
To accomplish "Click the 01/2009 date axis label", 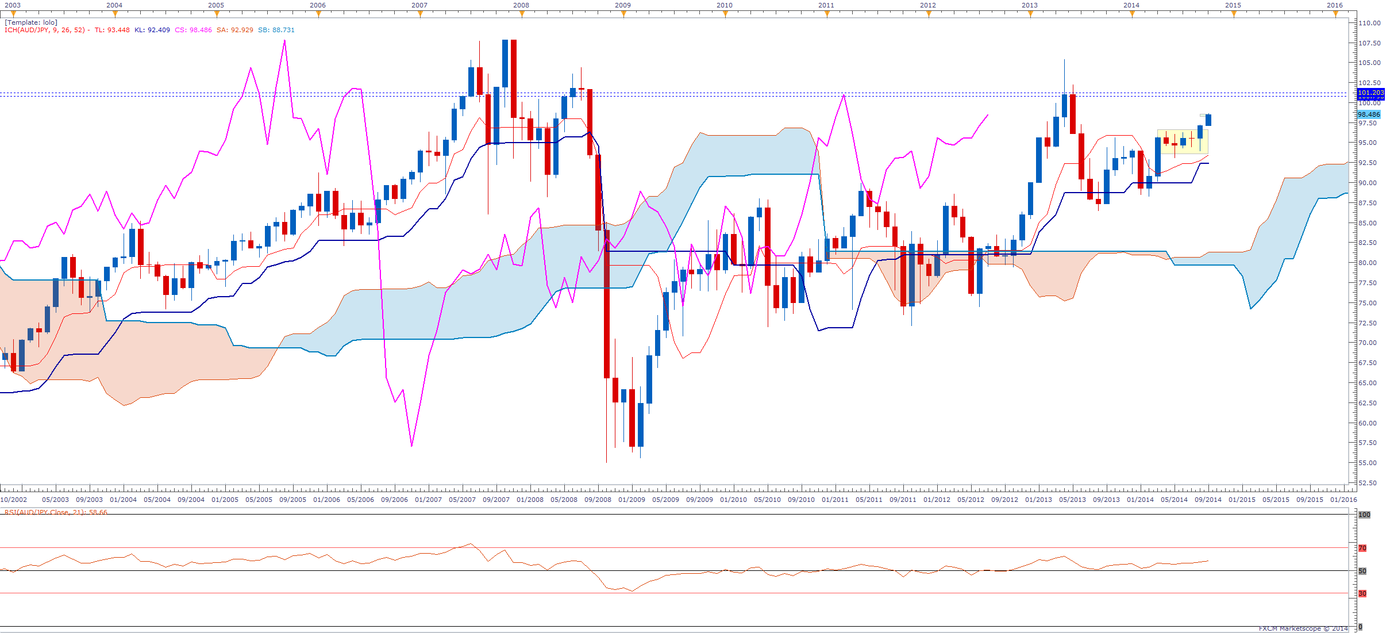I will (632, 500).
